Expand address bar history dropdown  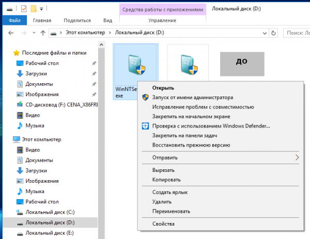(265, 33)
